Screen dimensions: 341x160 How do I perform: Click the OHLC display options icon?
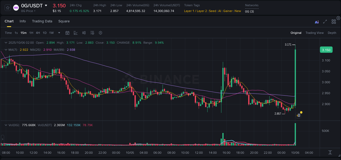click(84, 33)
